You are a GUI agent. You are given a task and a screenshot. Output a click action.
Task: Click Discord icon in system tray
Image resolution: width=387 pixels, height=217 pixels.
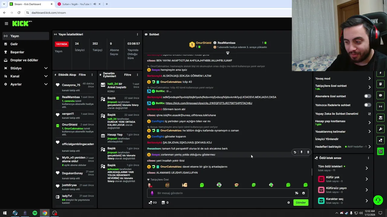pyautogui.click(x=342, y=213)
